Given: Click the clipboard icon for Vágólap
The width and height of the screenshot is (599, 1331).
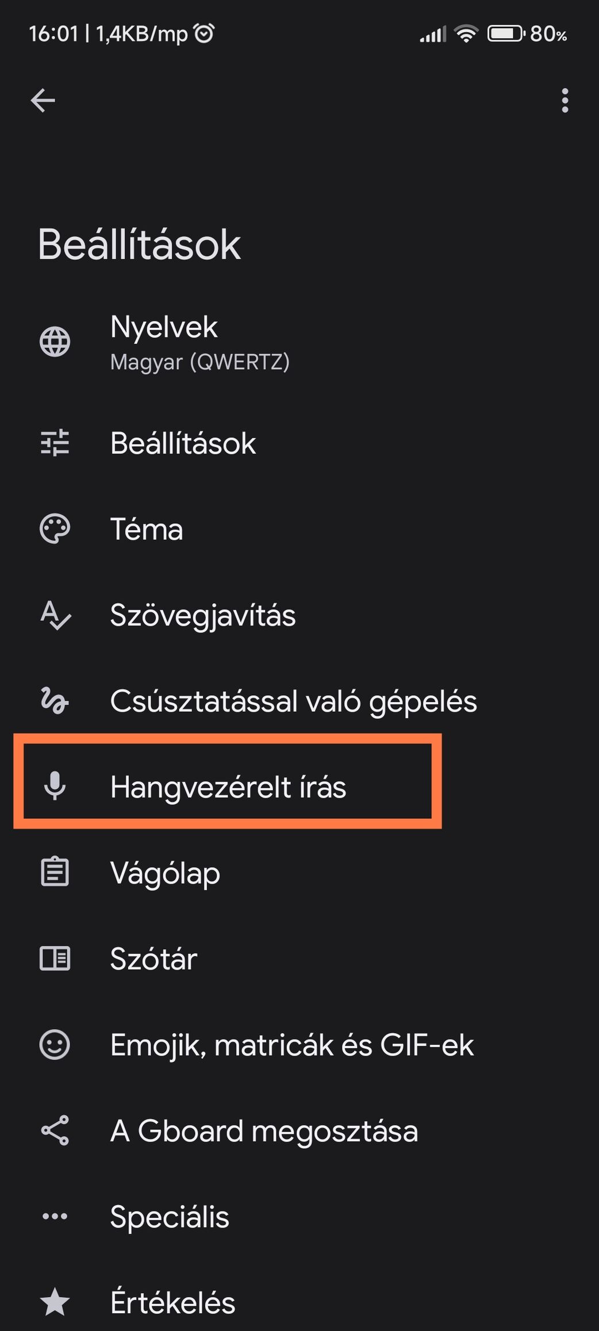Looking at the screenshot, I should pos(55,872).
